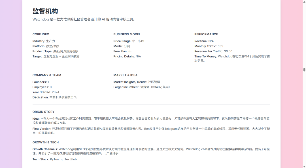This screenshot has height=168, width=306.
Task: Click the Year Started: 2024 row
Action: click(46, 92)
